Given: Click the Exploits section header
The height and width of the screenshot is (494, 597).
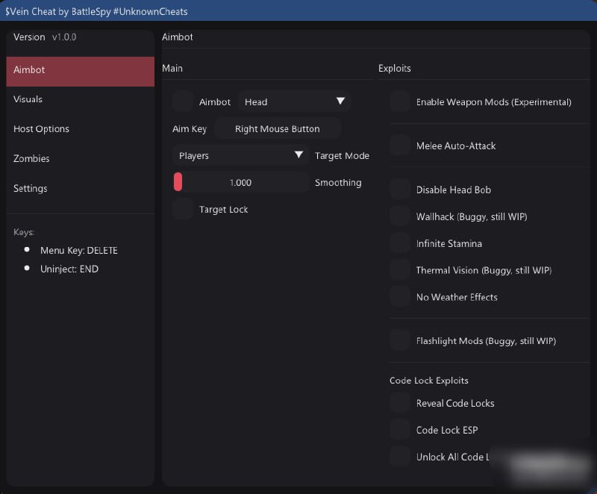Looking at the screenshot, I should (x=395, y=69).
